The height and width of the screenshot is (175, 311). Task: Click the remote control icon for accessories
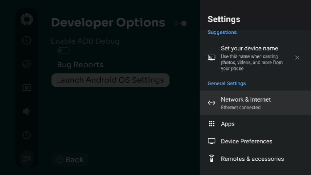pos(211,159)
